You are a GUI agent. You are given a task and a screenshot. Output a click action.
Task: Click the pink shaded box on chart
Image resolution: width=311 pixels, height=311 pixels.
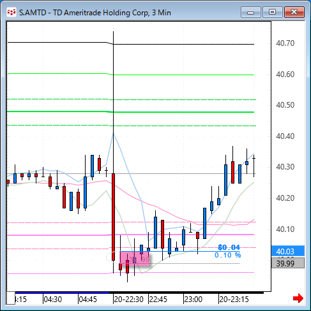pyautogui.click(x=135, y=258)
